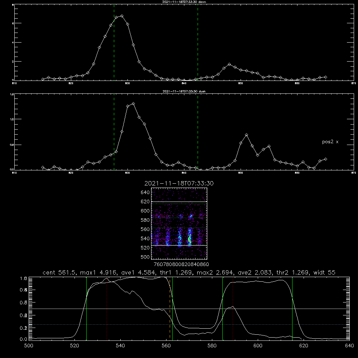Viewport: 358px width, 358px height.
Task: Click the 'max1 4.916' value
Action: (99, 272)
